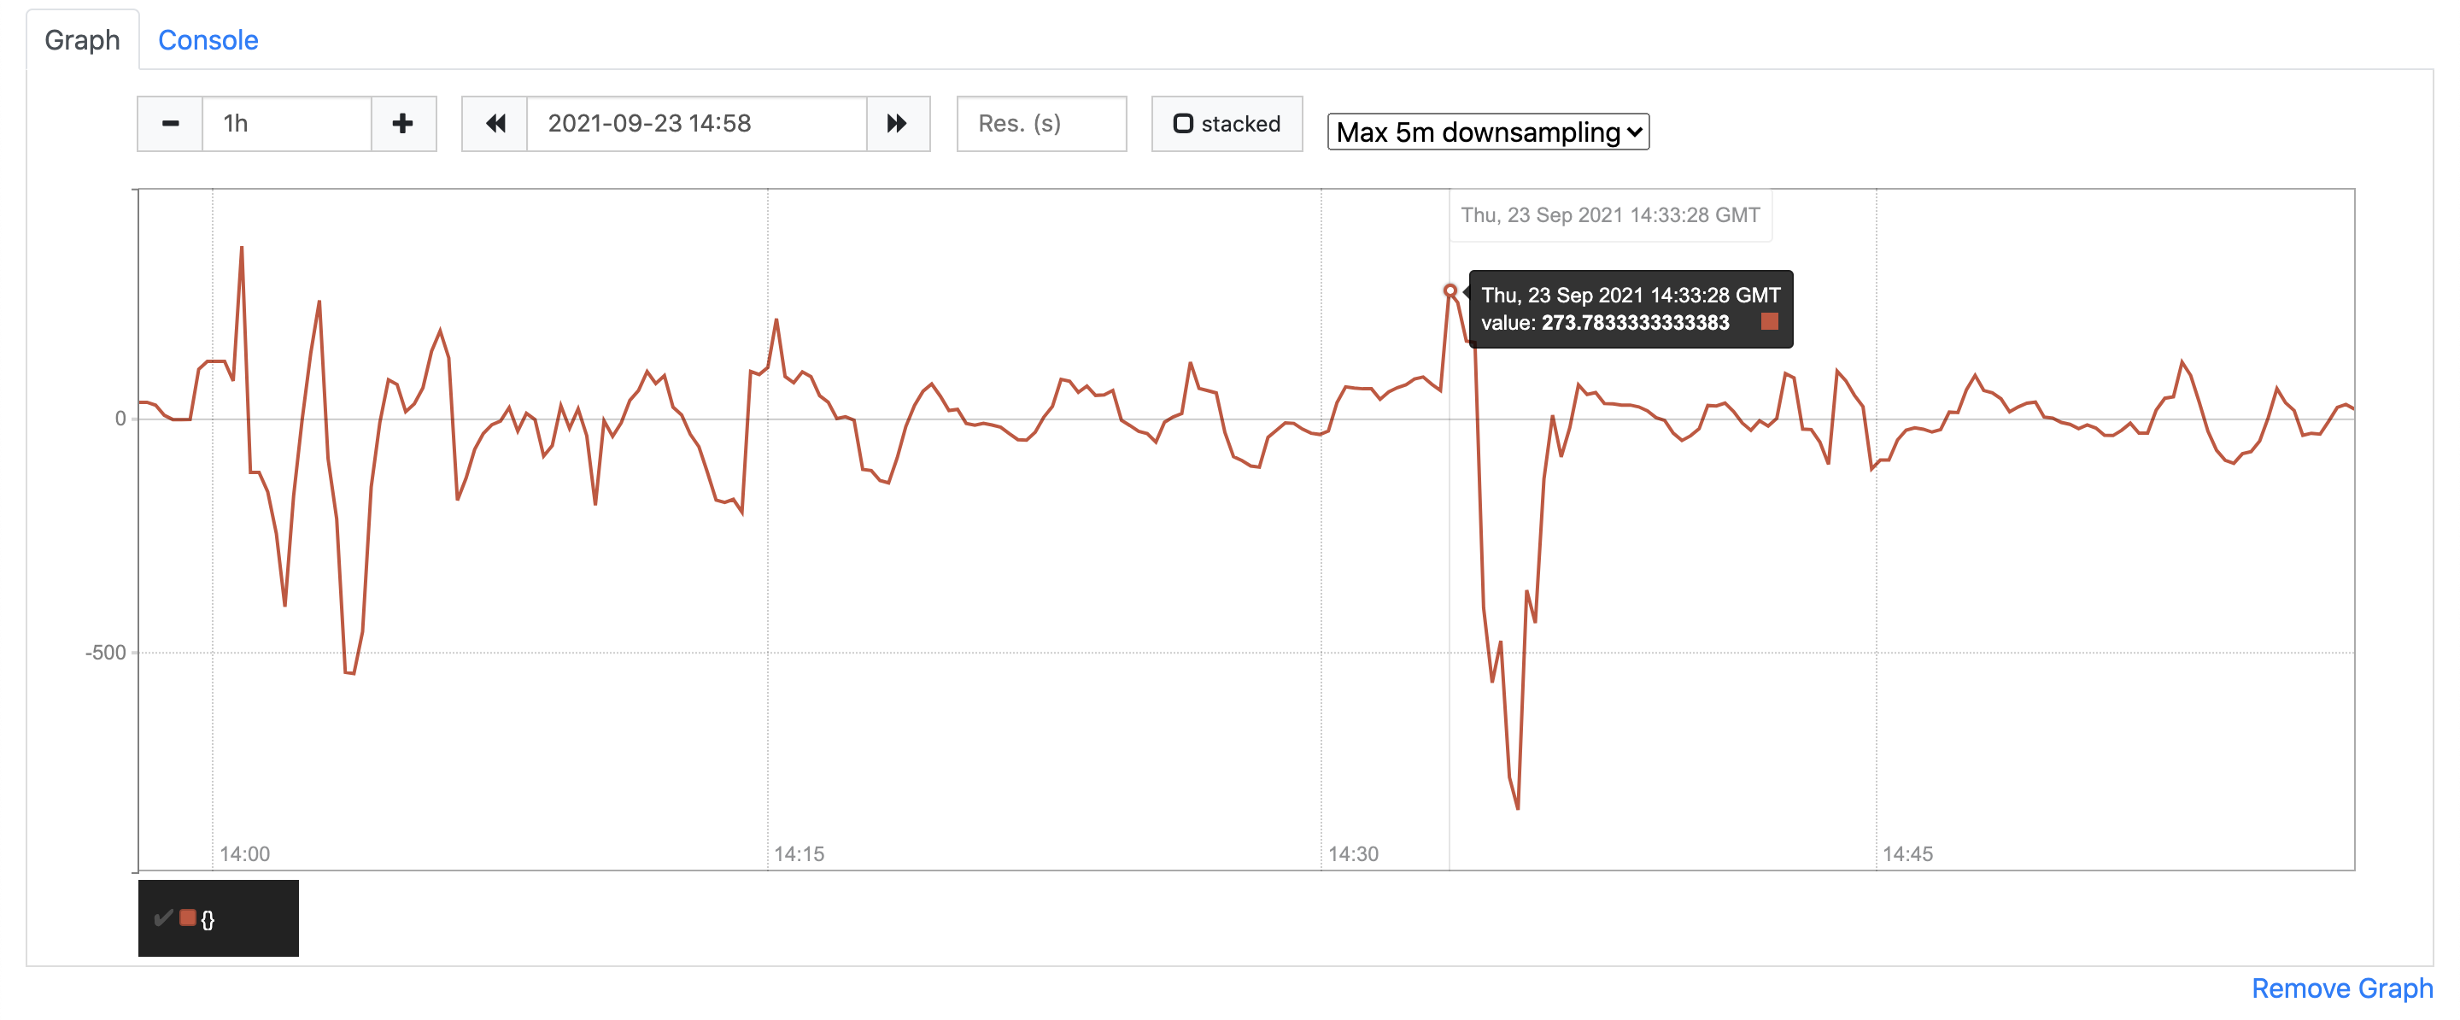
Task: Click the chevron on the downsampling selector
Action: tap(1635, 132)
